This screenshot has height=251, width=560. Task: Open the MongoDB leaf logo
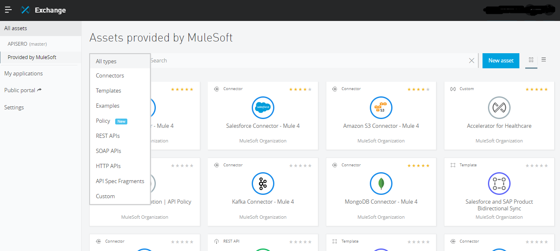(x=381, y=184)
